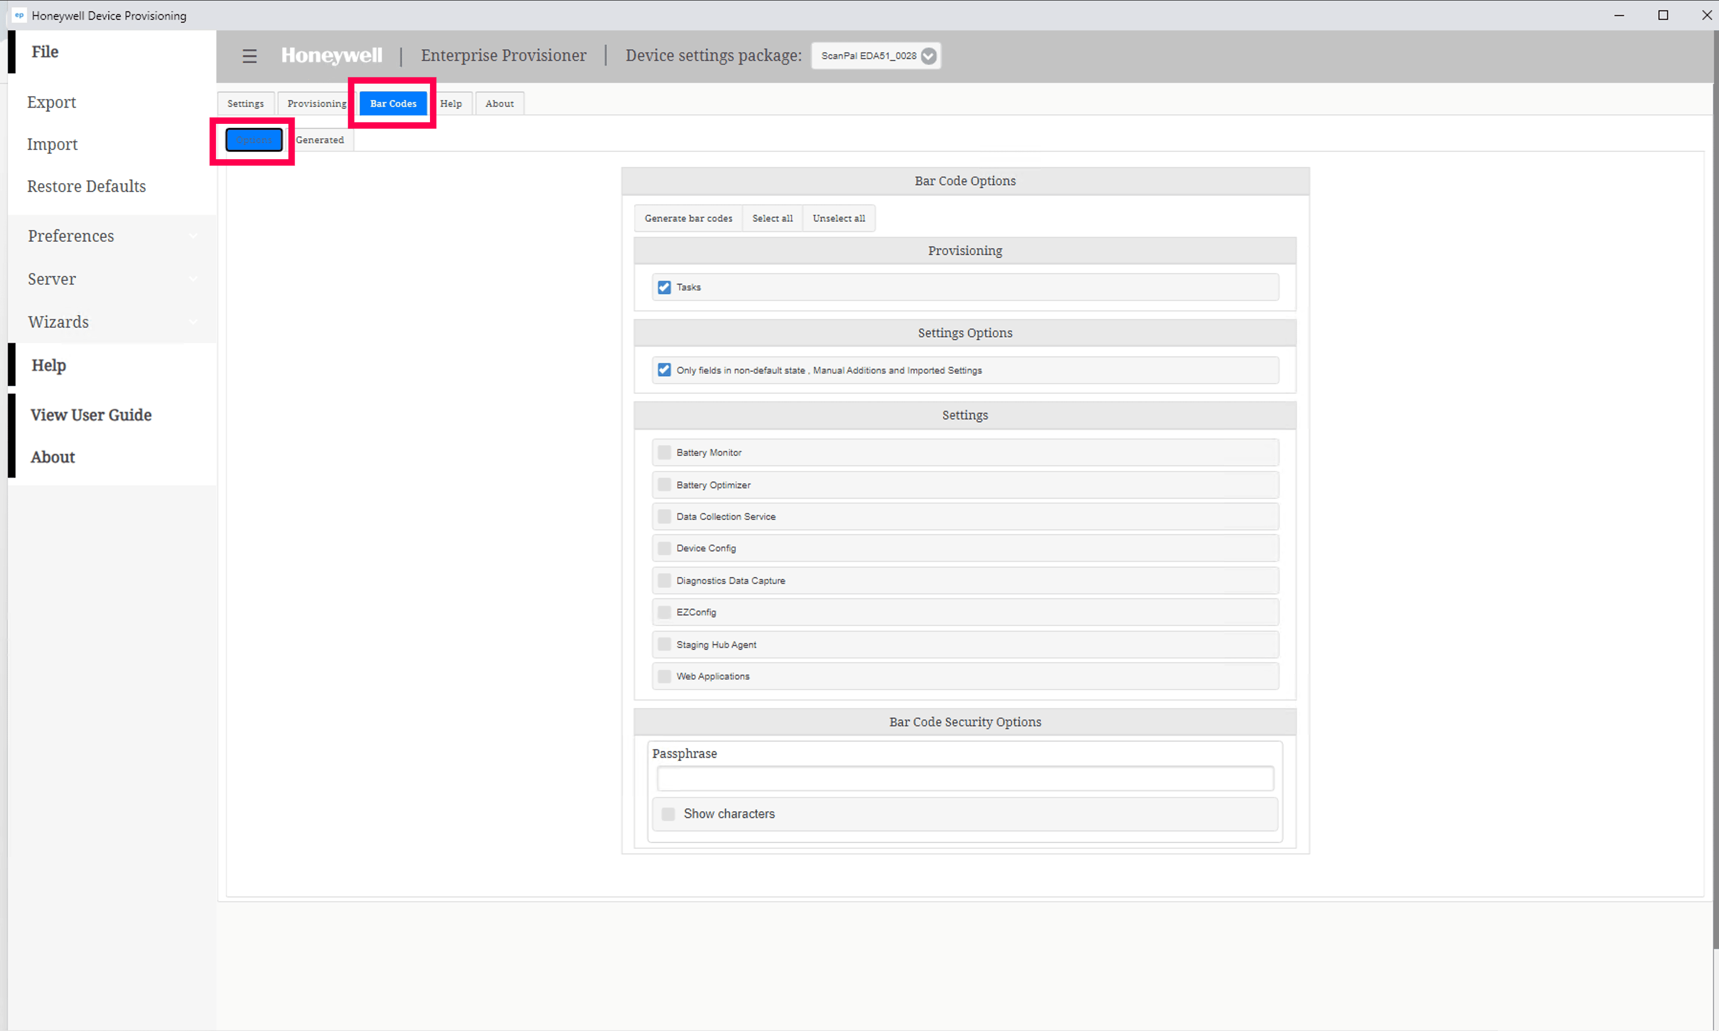Uncheck the Tasks provisioning checkbox
Image resolution: width=1719 pixels, height=1031 pixels.
(x=664, y=287)
